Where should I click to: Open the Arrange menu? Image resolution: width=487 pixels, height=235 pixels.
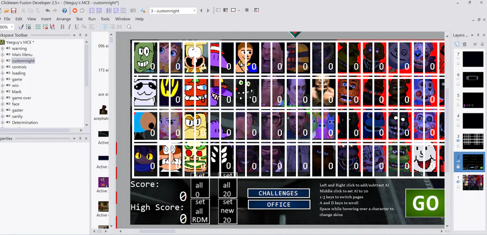[x=63, y=19]
